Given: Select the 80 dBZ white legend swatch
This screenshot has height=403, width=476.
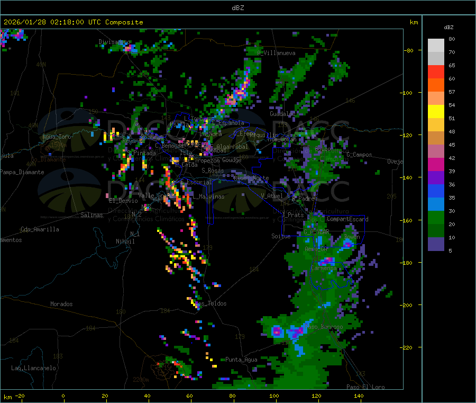Looking at the screenshot, I should click(x=436, y=46).
